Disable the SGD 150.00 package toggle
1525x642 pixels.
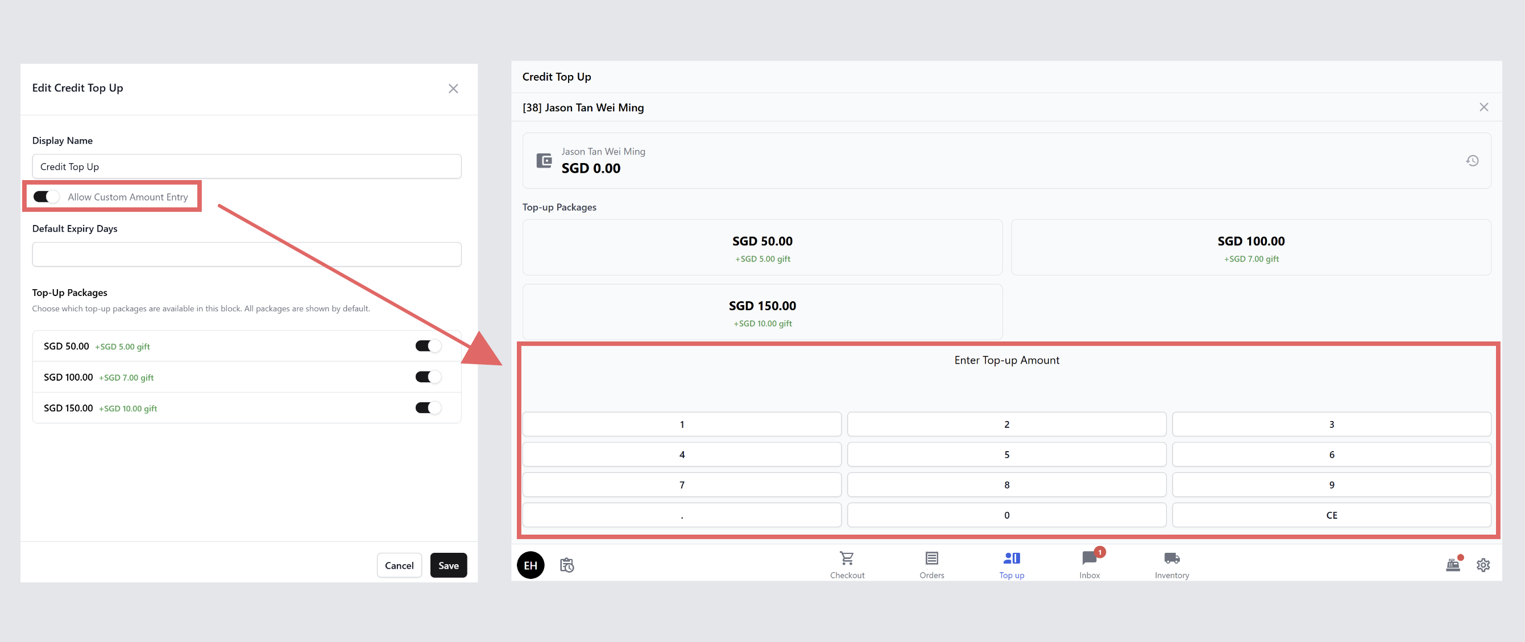coord(428,408)
